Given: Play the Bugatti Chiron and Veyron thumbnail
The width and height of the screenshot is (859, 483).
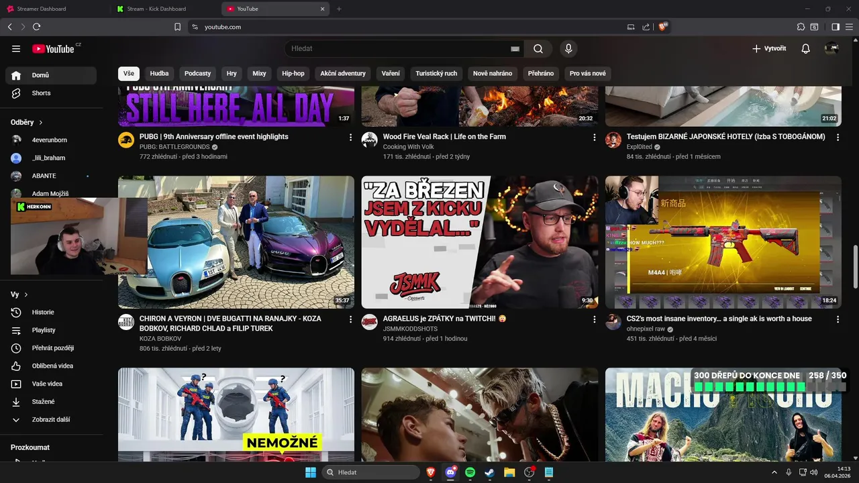Looking at the screenshot, I should (x=236, y=242).
